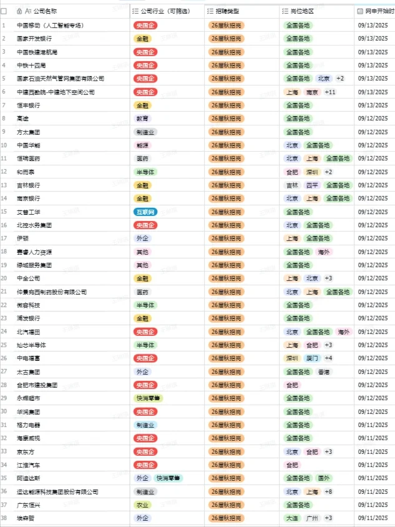395x527 pixels.
Task: Click the +4 locations overflow in the 中电福富 row
Action: (328, 358)
